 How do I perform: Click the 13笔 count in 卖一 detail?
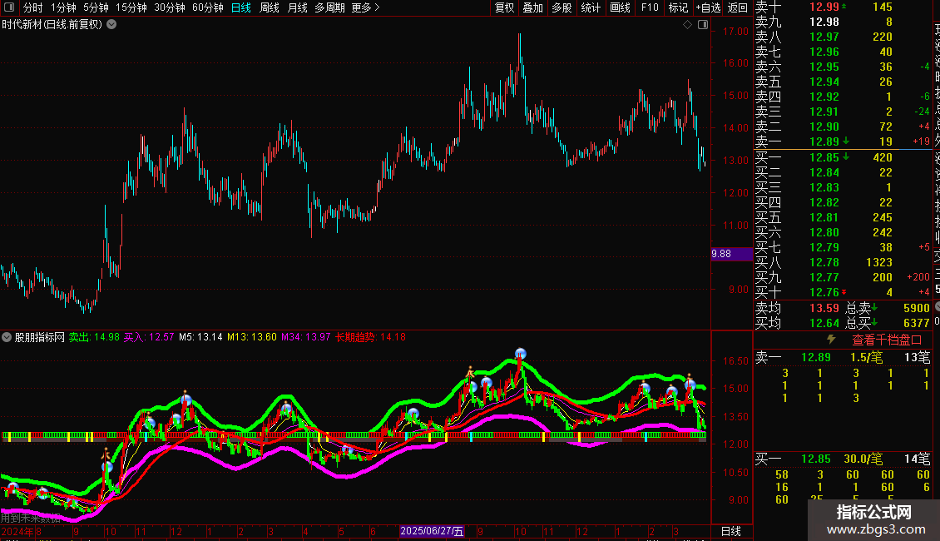(918, 357)
